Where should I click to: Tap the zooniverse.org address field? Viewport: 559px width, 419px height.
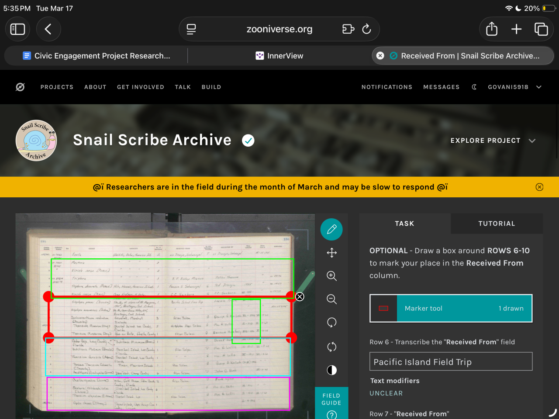279,29
